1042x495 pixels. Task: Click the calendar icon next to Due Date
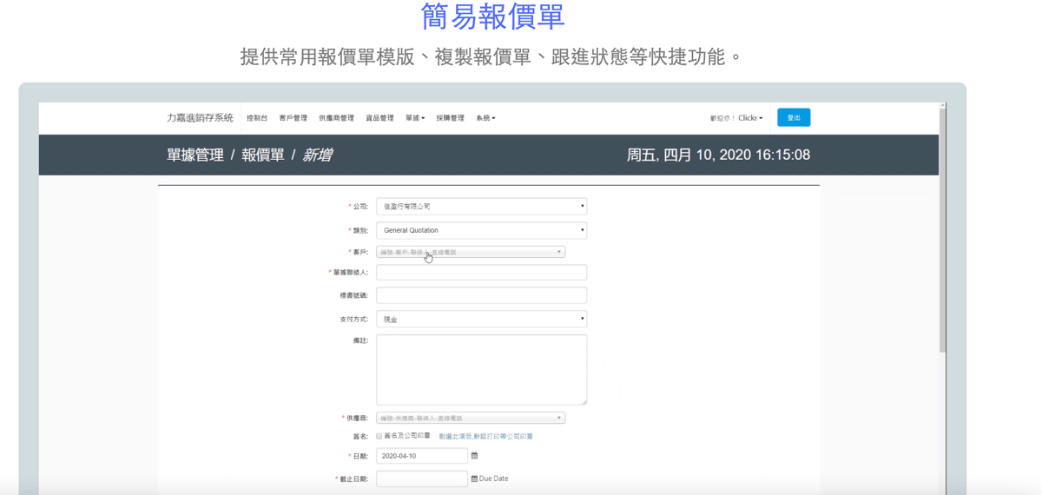tap(474, 478)
